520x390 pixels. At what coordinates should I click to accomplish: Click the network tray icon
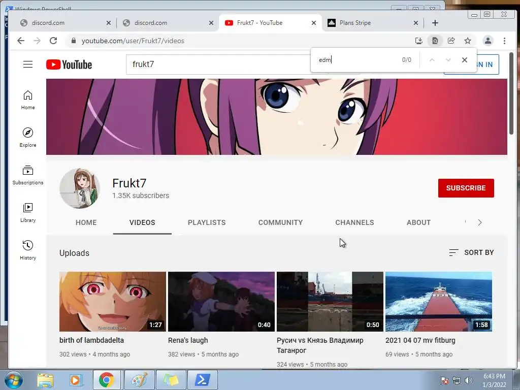click(457, 380)
